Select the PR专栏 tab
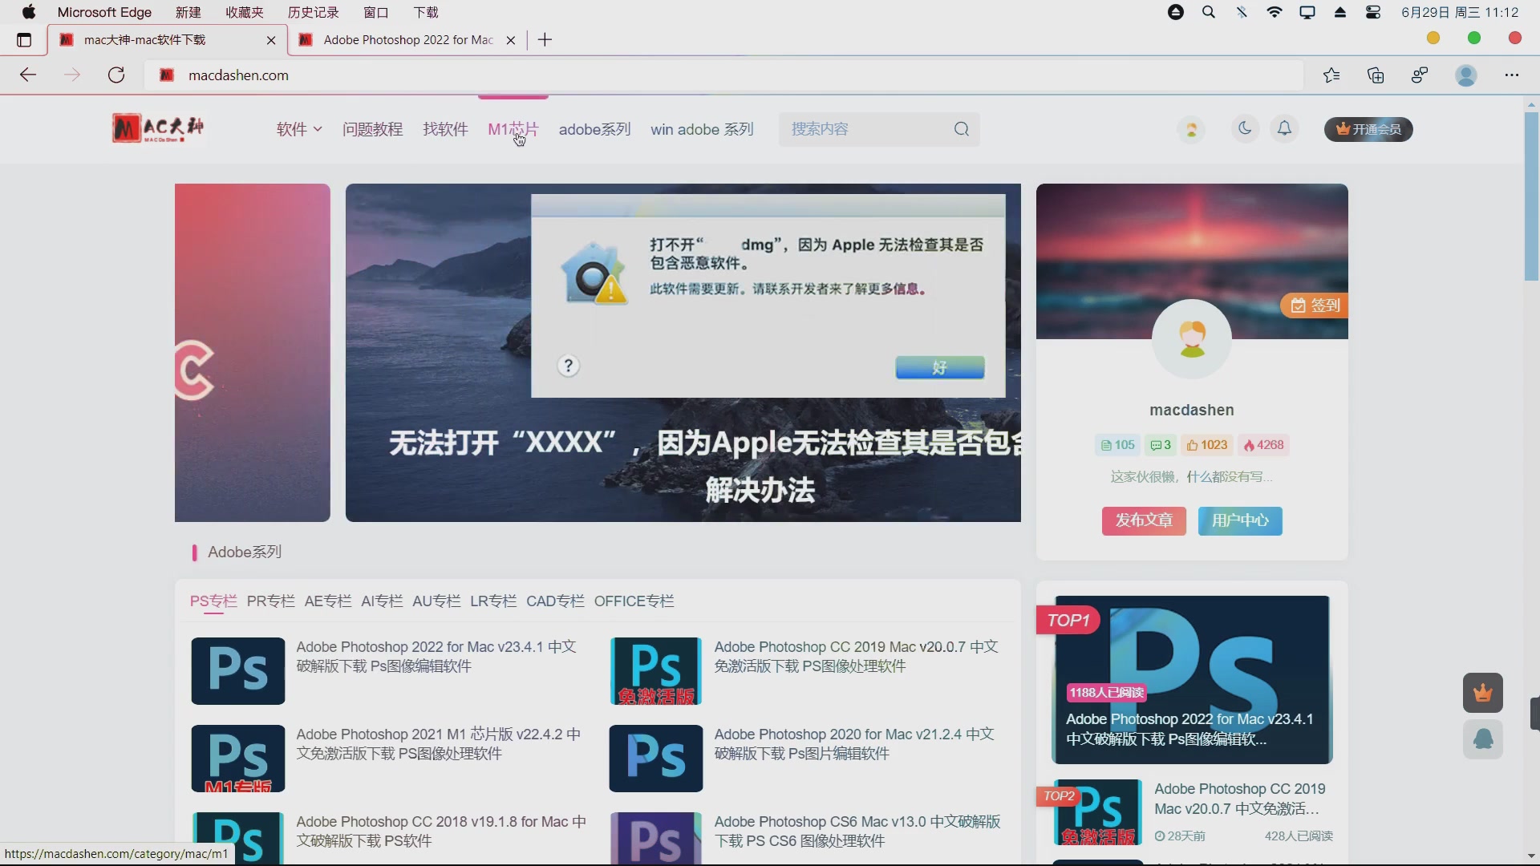 tap(271, 601)
